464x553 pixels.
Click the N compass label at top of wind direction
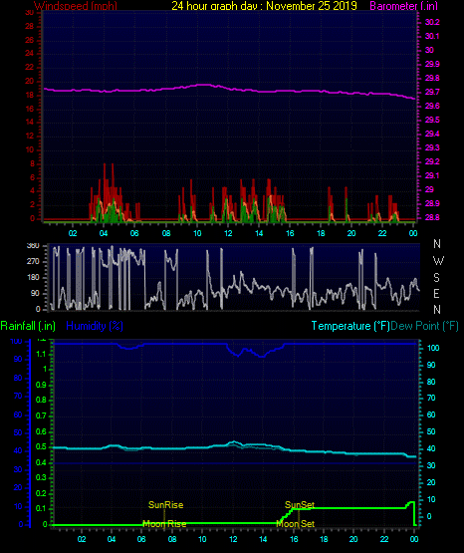(437, 244)
